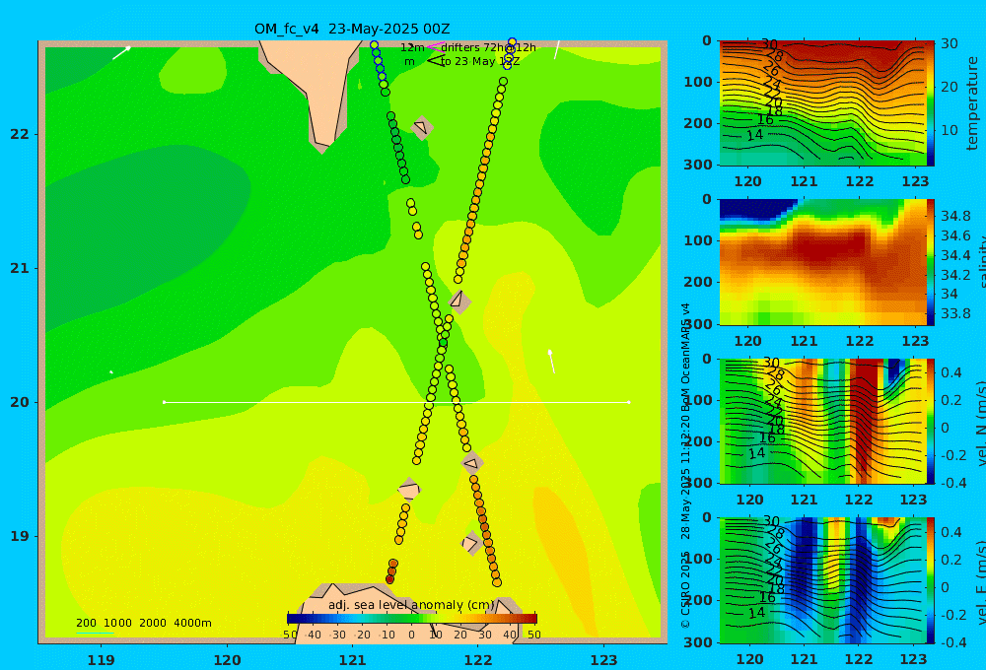Screen dimensions: 986x670
Task: Select the arrow marker on the island near 22N
Action: (421, 127)
